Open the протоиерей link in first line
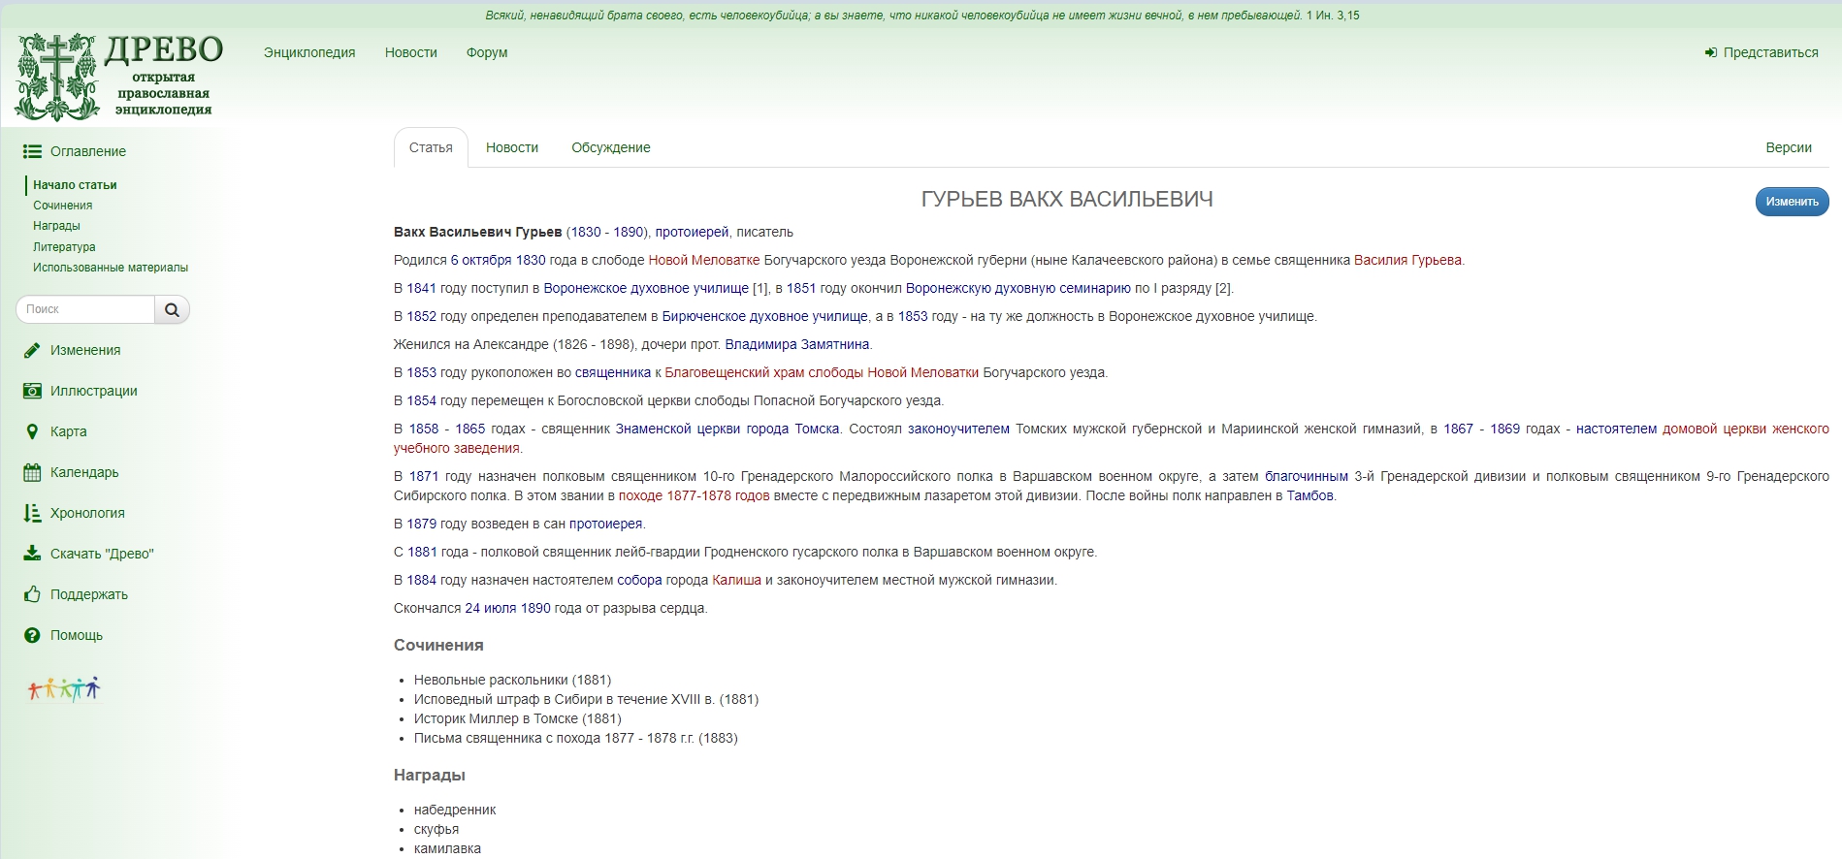This screenshot has height=859, width=1842. point(692,232)
